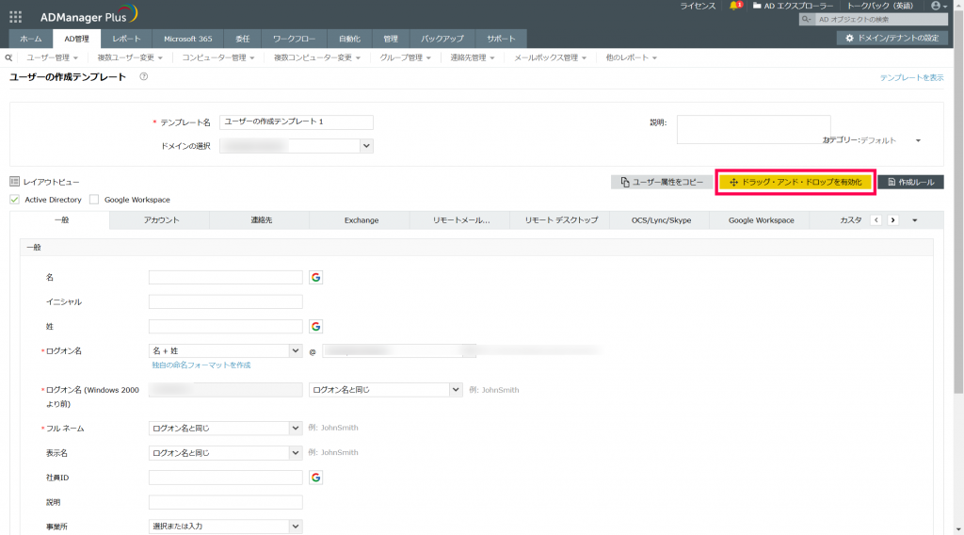
Task: Click the 社員ID input field
Action: (226, 478)
